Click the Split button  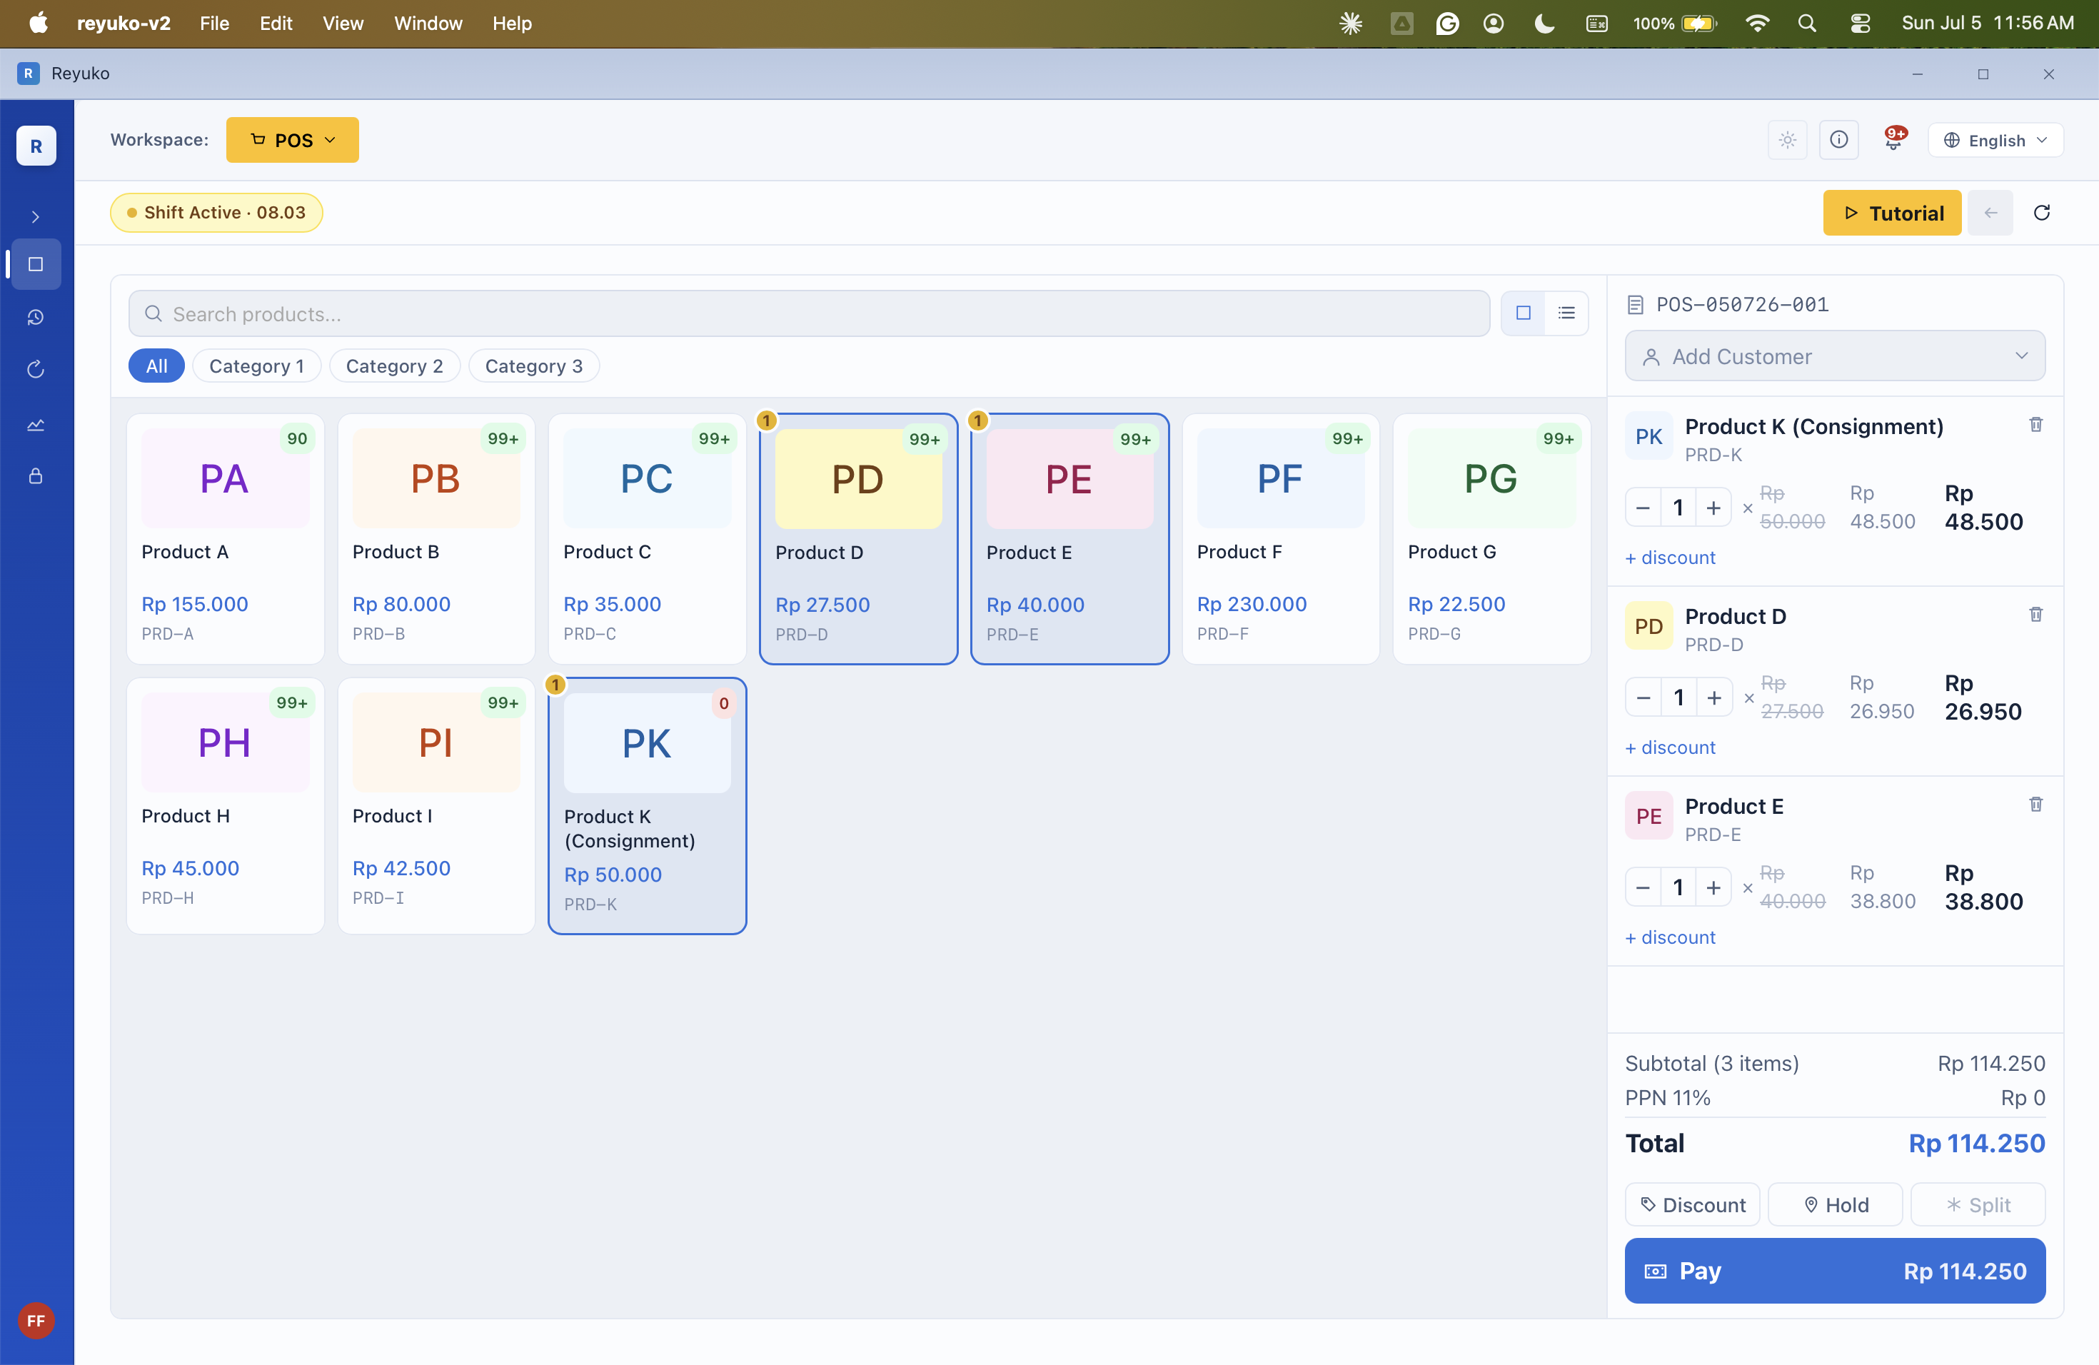(1978, 1204)
